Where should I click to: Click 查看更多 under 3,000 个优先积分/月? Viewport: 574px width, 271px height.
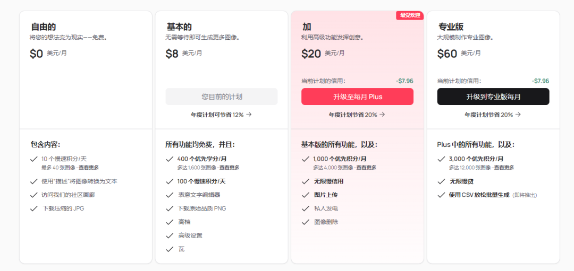click(504, 168)
